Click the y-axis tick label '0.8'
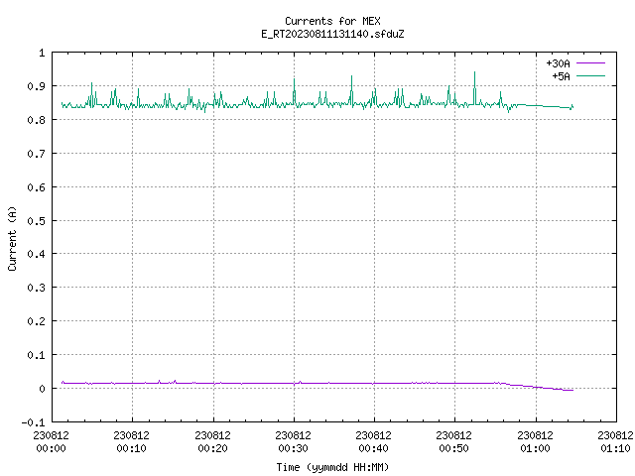 (36, 120)
